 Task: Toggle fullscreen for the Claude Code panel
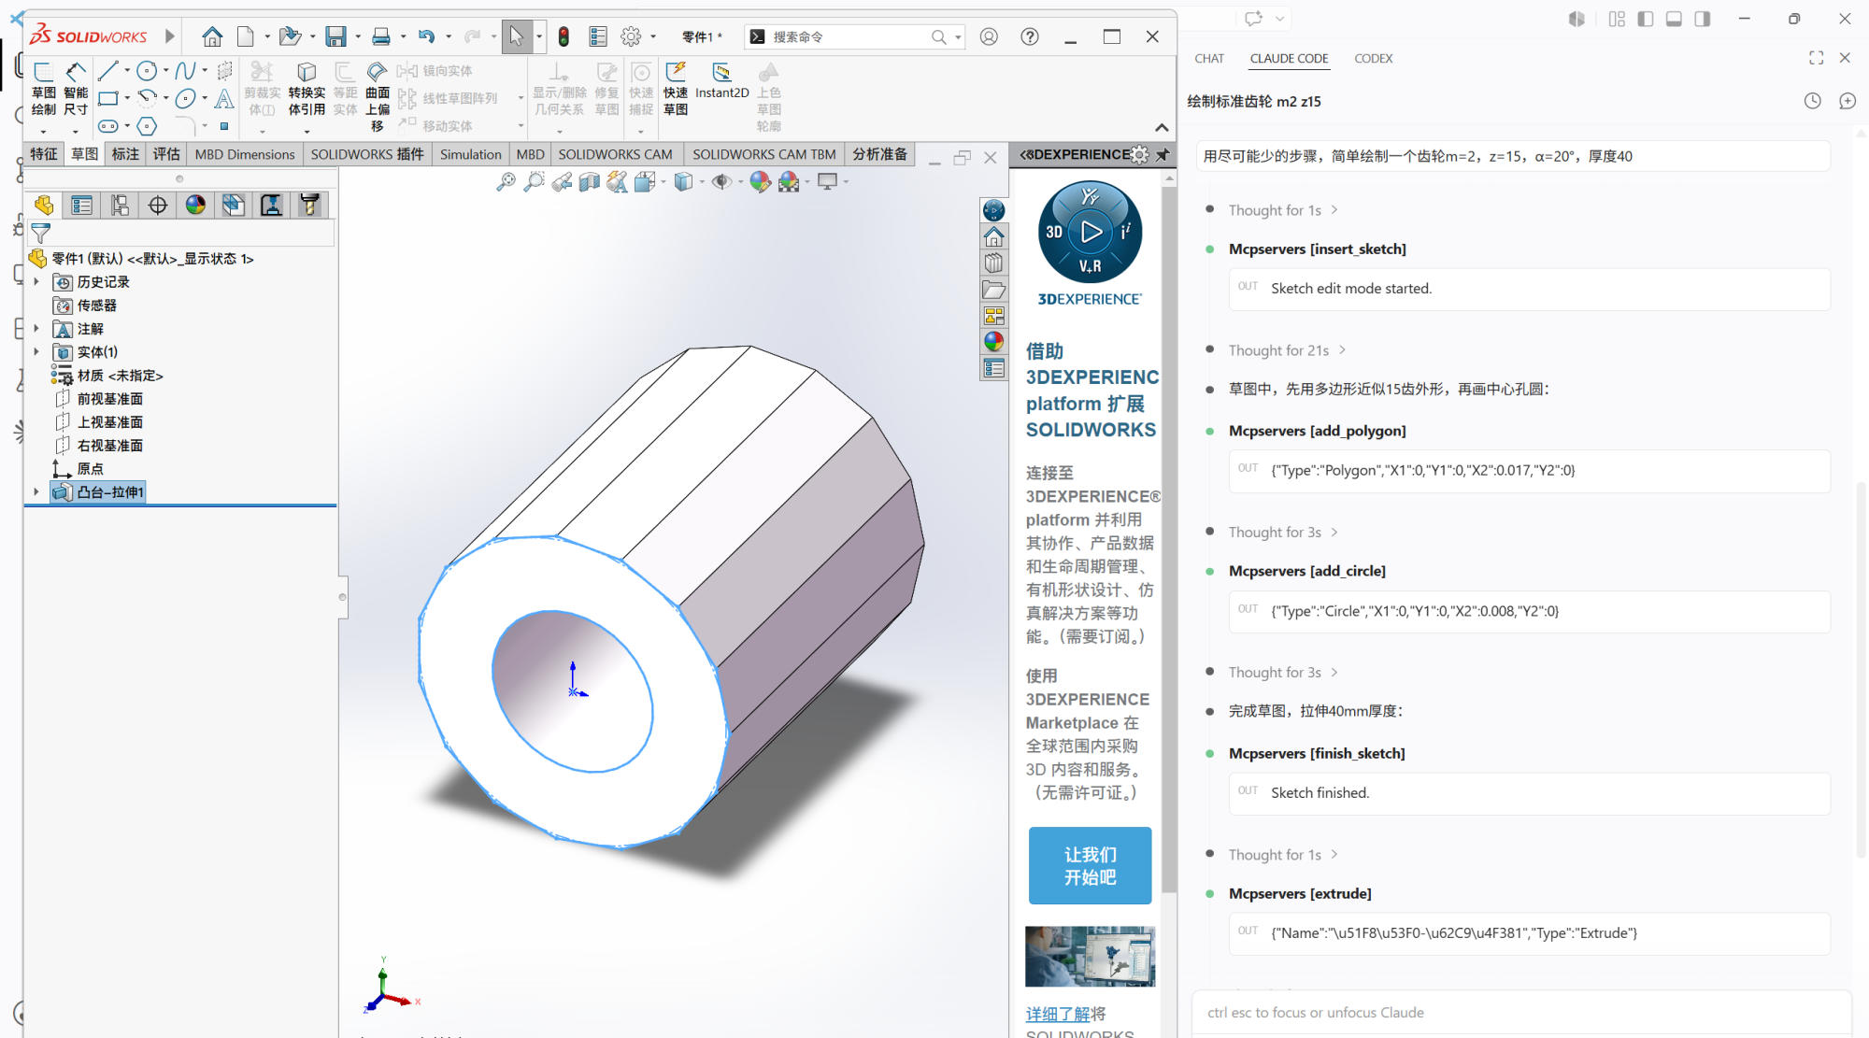[x=1816, y=58]
